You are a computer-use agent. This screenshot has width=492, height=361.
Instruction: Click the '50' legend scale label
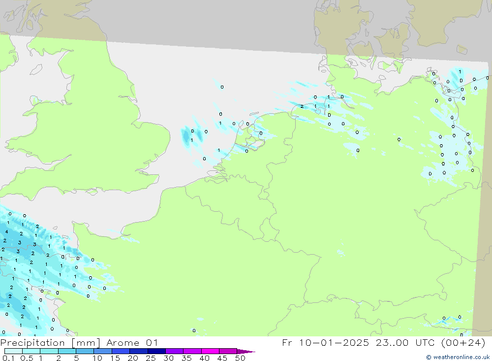tap(240, 358)
